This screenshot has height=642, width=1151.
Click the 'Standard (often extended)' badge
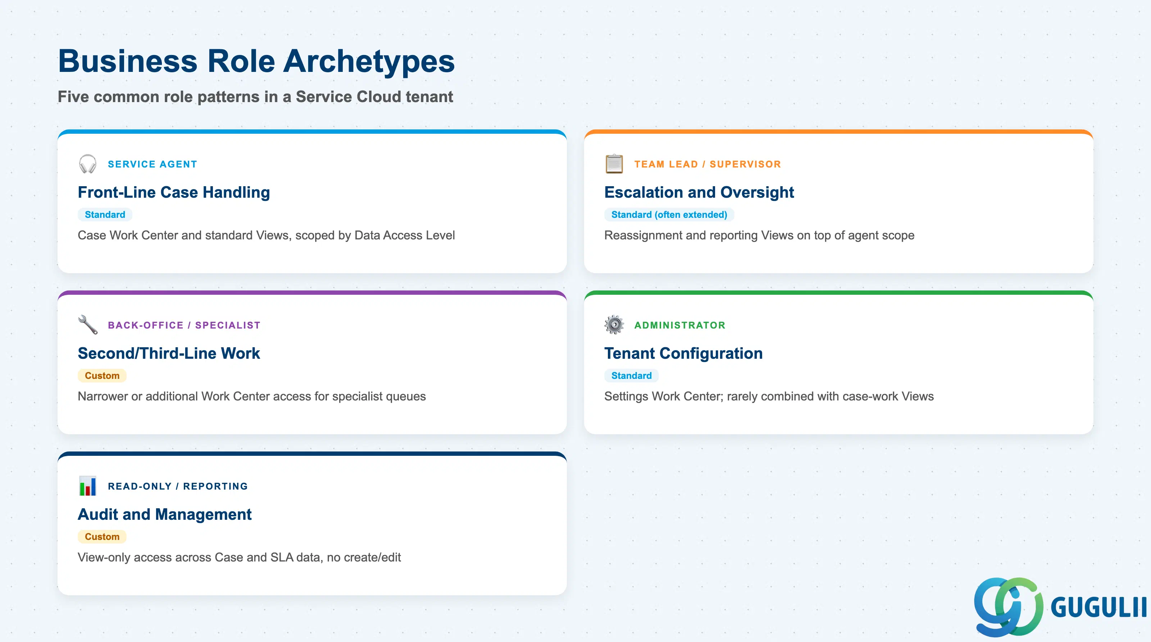pyautogui.click(x=669, y=214)
